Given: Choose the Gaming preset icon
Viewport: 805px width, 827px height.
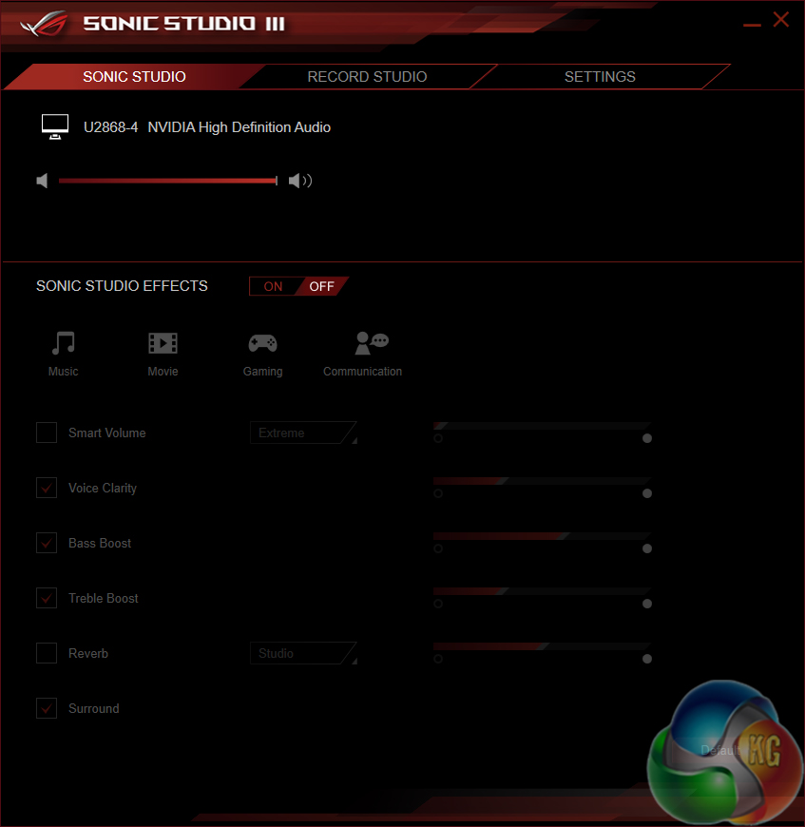Looking at the screenshot, I should (262, 343).
